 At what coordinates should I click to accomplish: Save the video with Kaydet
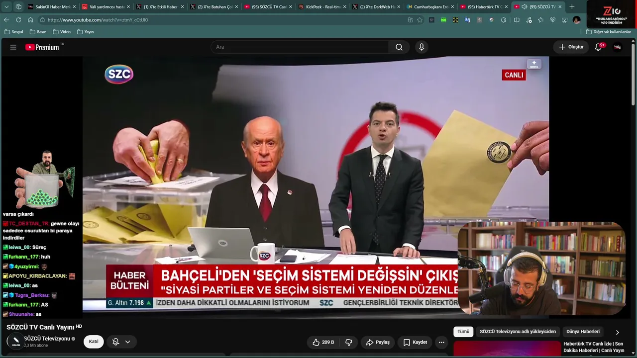pos(415,342)
